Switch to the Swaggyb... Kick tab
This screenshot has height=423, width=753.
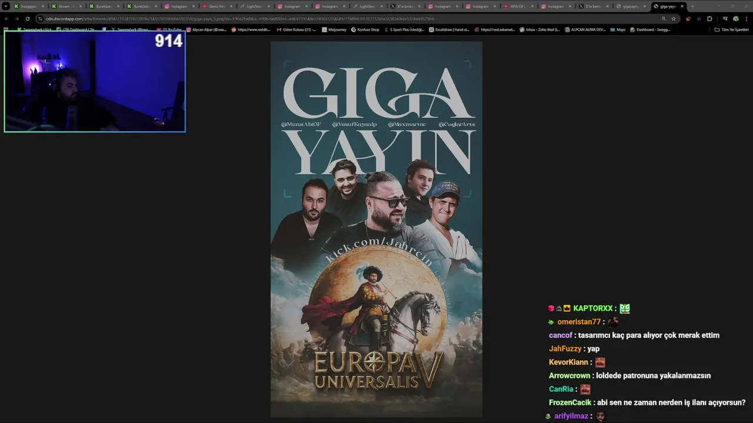(x=29, y=6)
